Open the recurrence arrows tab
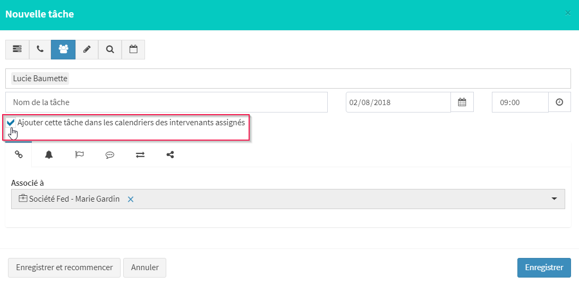 [x=140, y=155]
